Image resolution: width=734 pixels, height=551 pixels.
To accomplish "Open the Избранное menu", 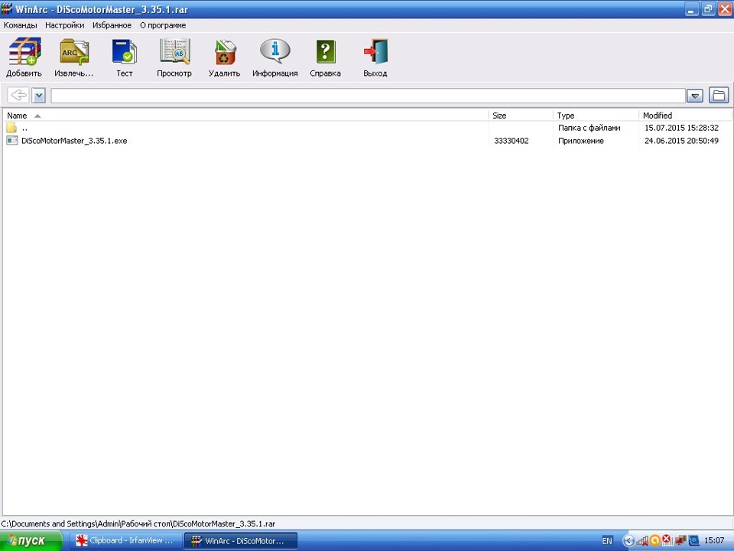I will click(x=112, y=25).
